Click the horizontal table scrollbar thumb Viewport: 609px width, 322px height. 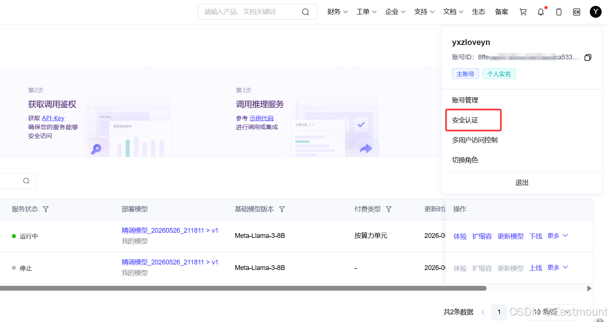pos(243,288)
